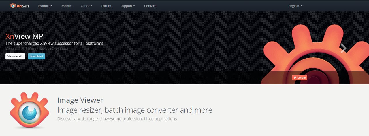Click the XnSoft logo in navbar
Viewport: 369px width, 136px height.
point(20,6)
